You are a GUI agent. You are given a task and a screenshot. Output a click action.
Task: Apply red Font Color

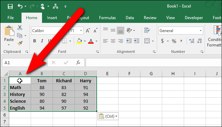tap(91, 41)
